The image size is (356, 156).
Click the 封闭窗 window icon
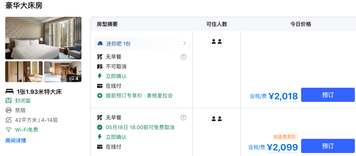coord(9,101)
